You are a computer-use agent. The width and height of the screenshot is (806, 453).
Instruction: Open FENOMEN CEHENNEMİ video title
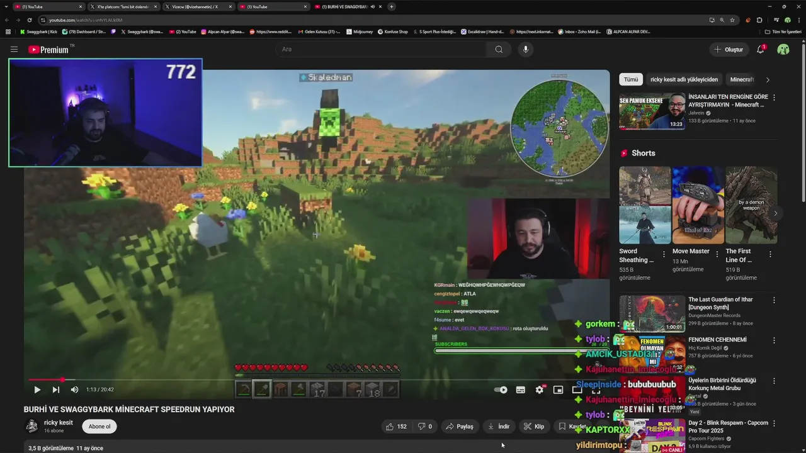[717, 340]
